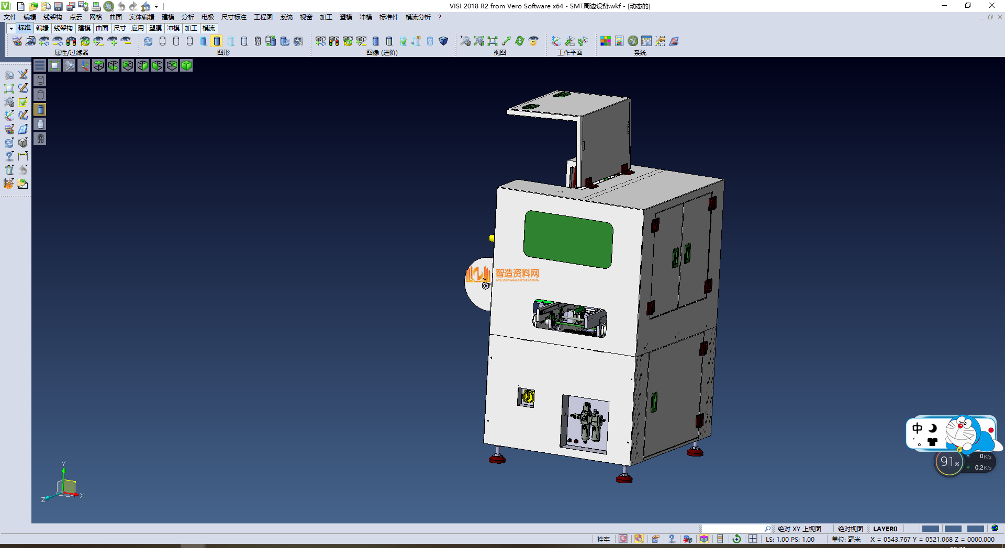
Task: Select the 1:1 zoom view icon
Action: tap(493, 41)
